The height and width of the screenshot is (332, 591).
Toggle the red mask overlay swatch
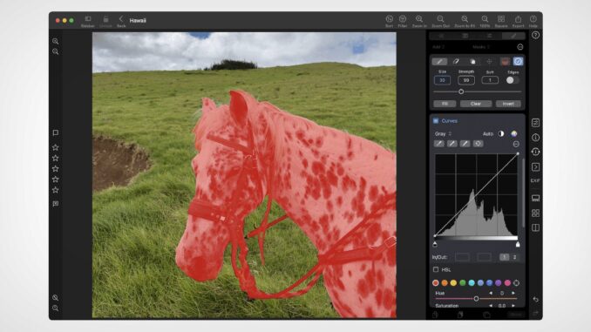click(x=505, y=61)
